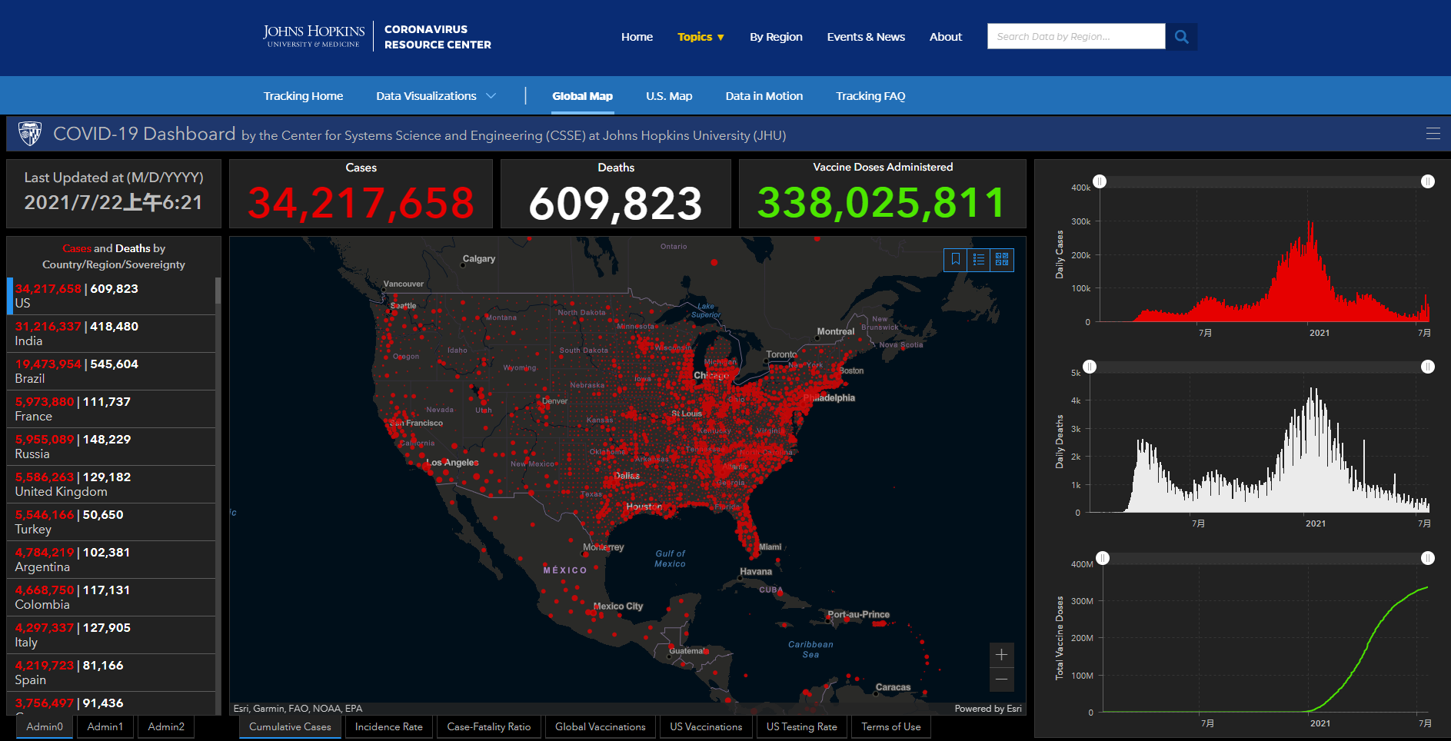Show the US Testing Rate map
Screen dimensions: 1451x741
point(802,727)
